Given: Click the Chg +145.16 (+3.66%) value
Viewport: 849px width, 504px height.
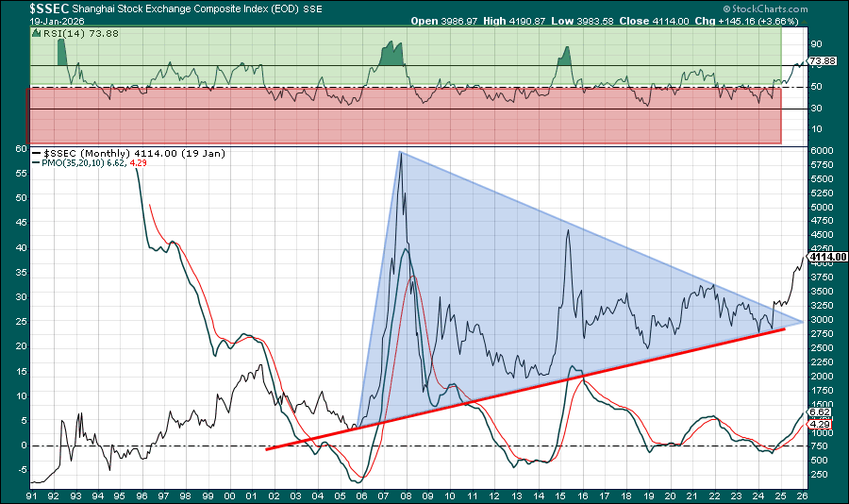Looking at the screenshot, I should click(768, 20).
